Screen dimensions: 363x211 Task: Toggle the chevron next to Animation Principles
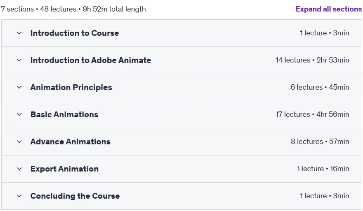[x=19, y=87]
